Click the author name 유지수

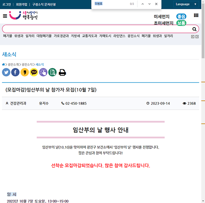coord(44,103)
